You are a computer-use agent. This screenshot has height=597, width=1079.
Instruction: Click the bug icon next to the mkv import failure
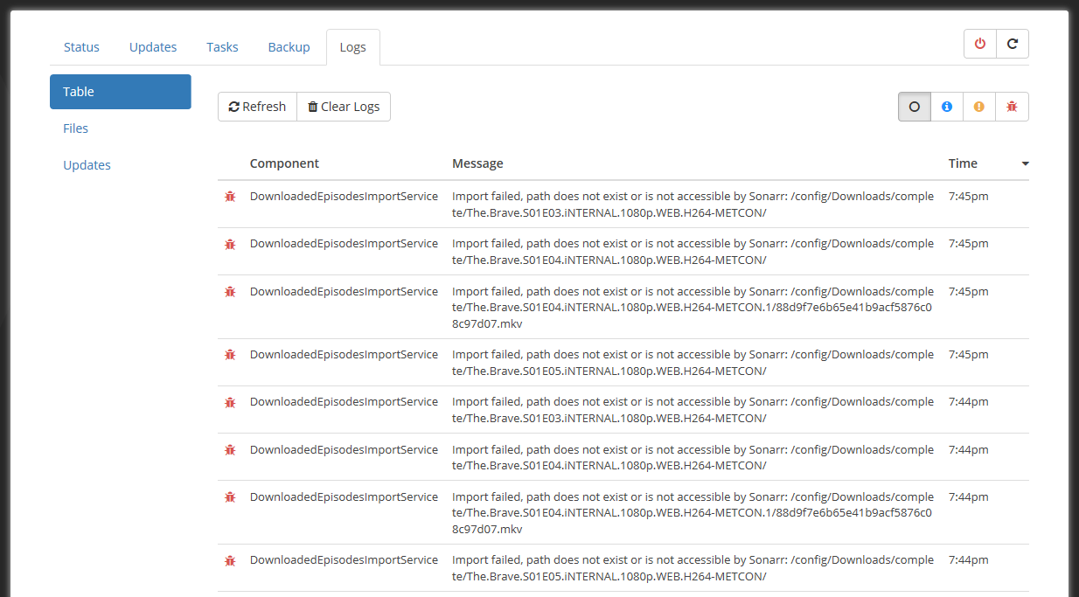coord(230,292)
